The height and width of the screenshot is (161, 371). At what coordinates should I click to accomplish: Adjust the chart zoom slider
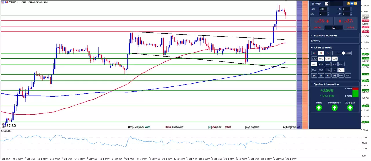click(342, 53)
